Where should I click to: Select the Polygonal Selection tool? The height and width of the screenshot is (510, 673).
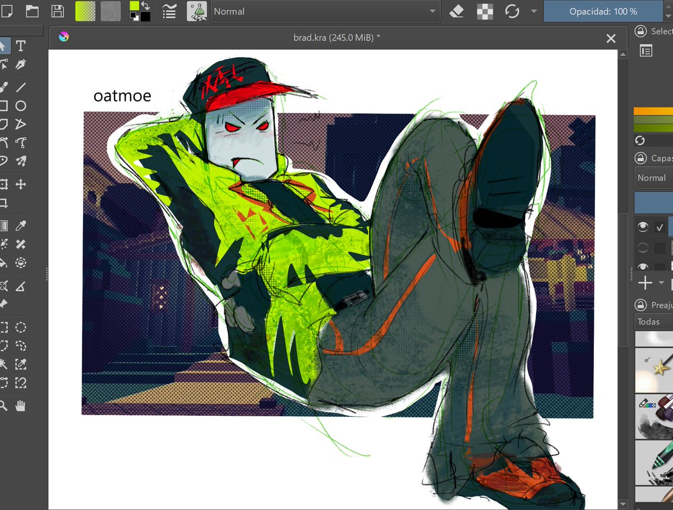3,346
